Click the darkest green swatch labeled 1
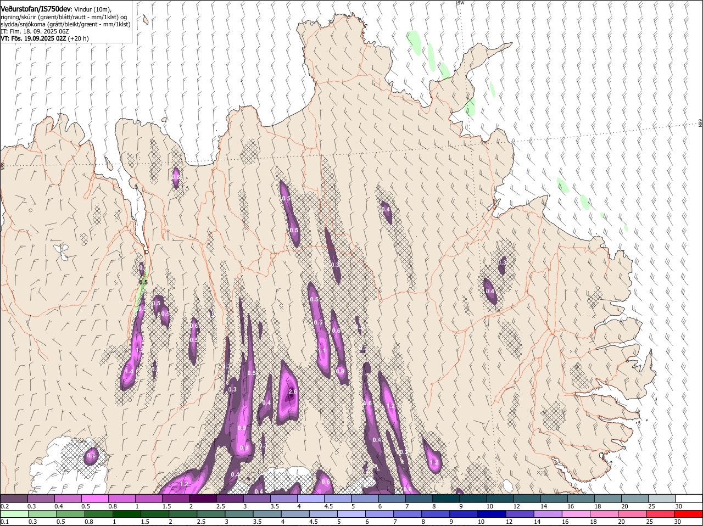Image resolution: width=703 pixels, height=526 pixels. pyautogui.click(x=126, y=514)
